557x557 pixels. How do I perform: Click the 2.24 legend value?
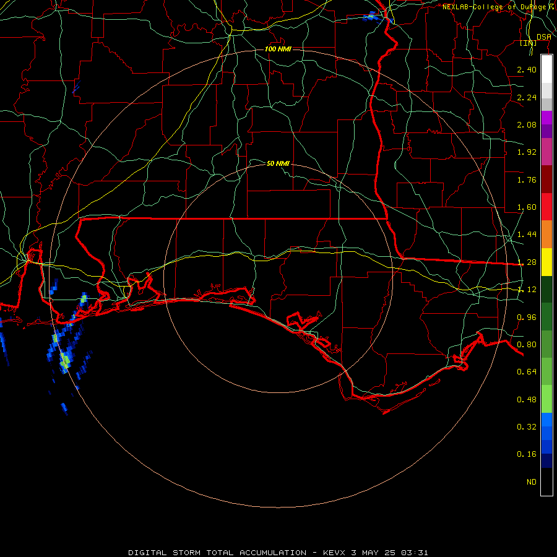pyautogui.click(x=527, y=97)
